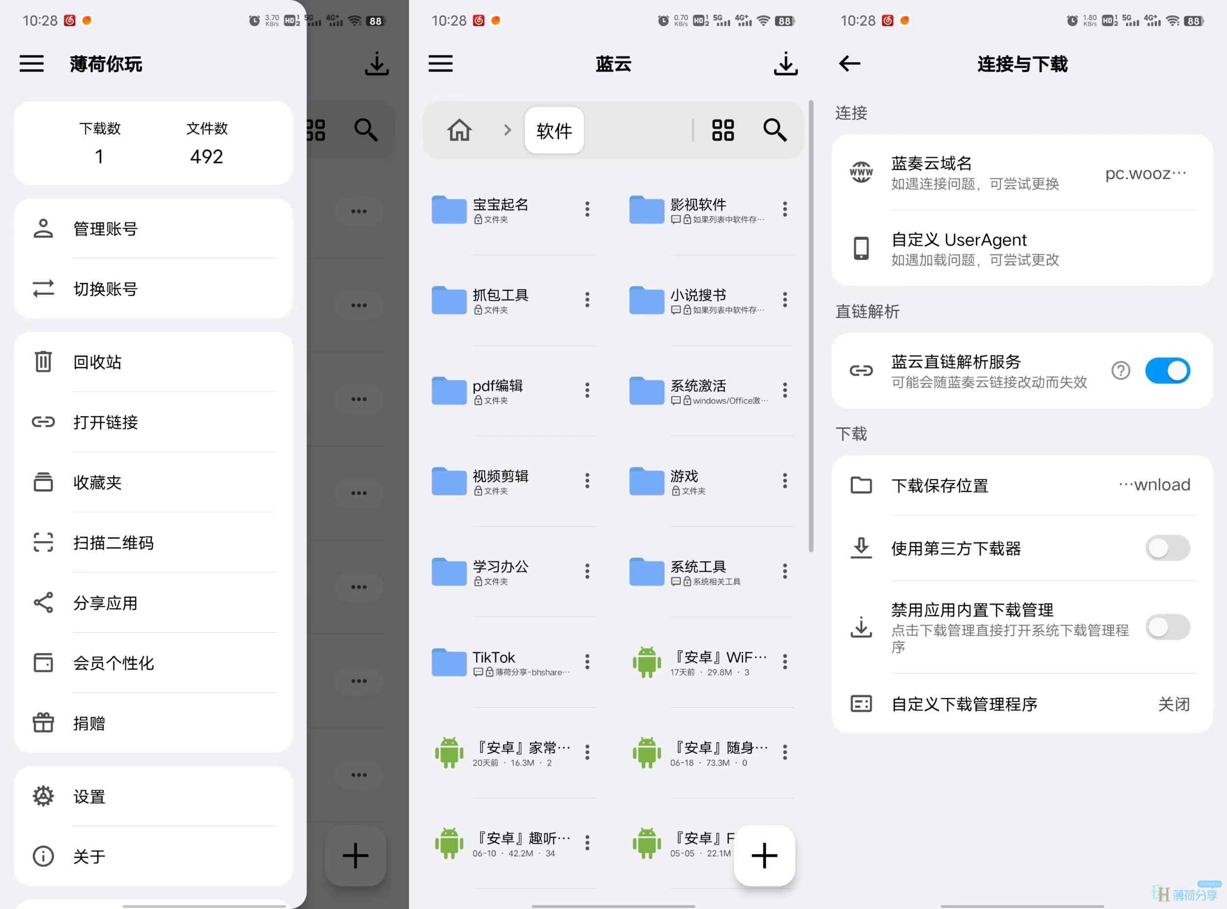This screenshot has height=909, width=1227.
Task: Tap TikTok folder name
Action: (493, 657)
